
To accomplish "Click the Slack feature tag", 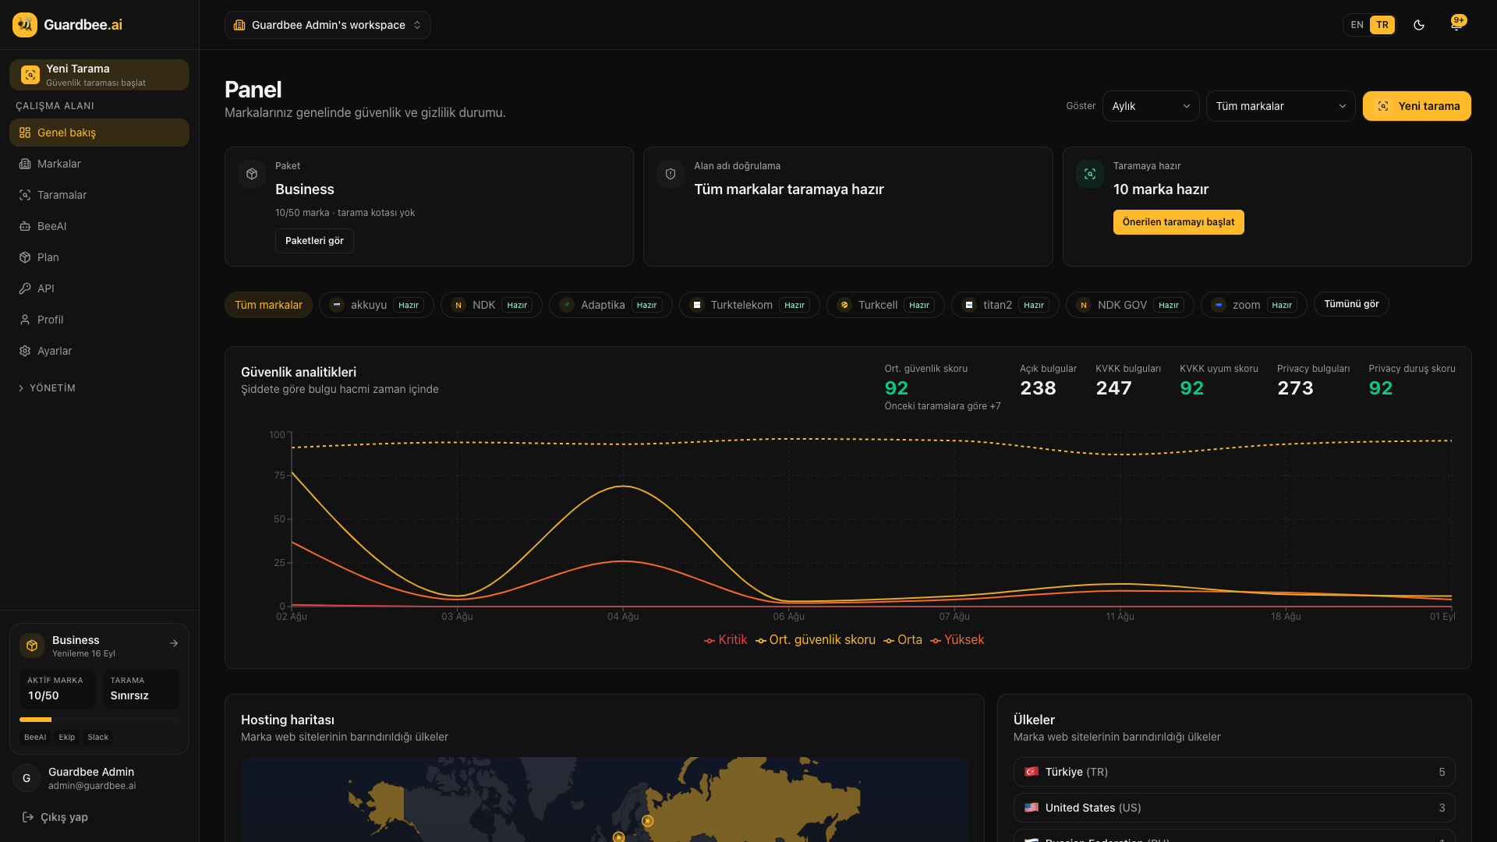I will [x=98, y=738].
